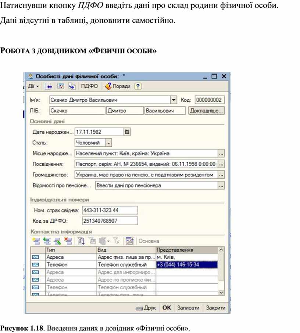
Task: Edit the current contact row with pencil icon
Action: (57, 241)
